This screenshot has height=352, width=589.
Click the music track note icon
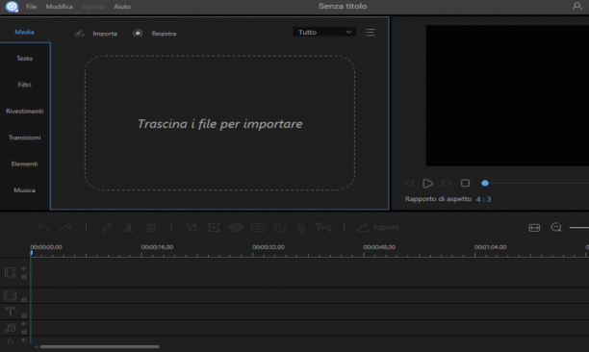[x=11, y=328]
